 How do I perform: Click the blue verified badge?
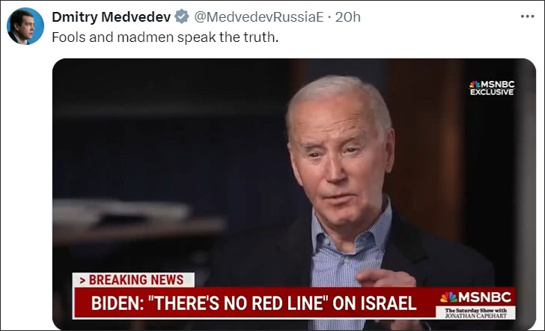tap(182, 16)
